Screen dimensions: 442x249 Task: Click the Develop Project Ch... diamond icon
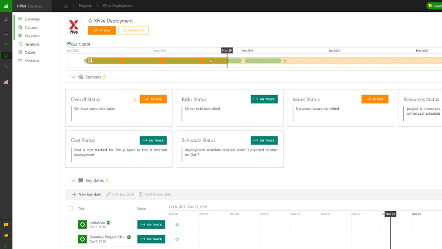[x=82, y=239]
